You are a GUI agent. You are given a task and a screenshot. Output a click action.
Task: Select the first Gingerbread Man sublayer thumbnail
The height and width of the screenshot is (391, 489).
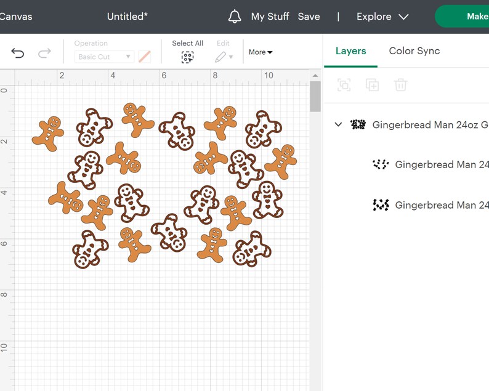381,164
